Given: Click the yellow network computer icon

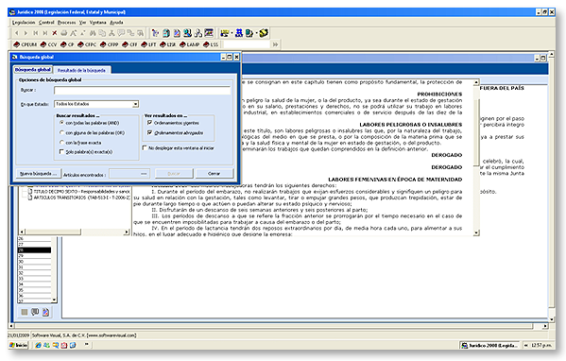Looking at the screenshot, I should tap(225, 33).
